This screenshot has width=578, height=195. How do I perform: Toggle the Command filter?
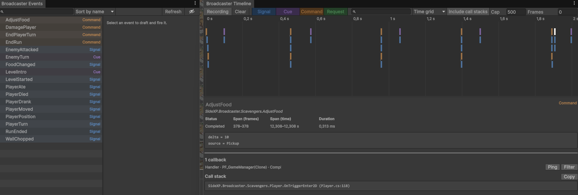click(312, 12)
